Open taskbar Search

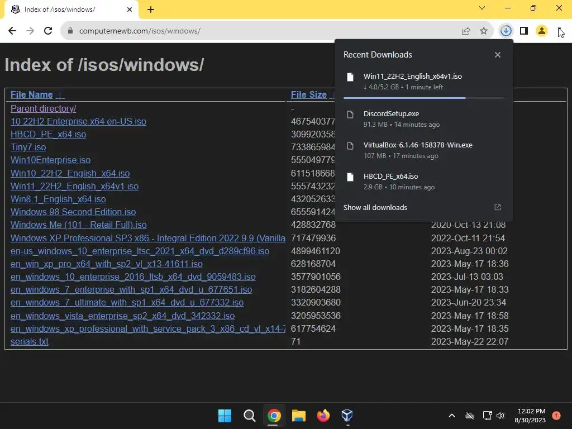pyautogui.click(x=250, y=416)
